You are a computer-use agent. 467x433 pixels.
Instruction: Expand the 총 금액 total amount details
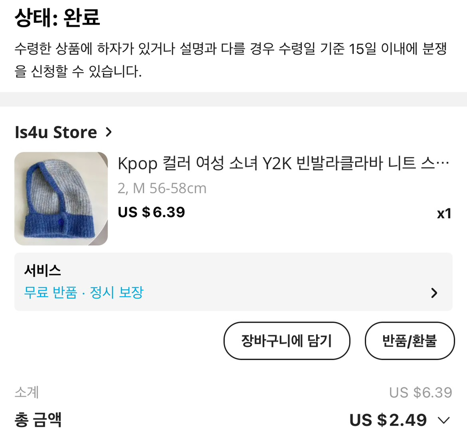click(441, 419)
